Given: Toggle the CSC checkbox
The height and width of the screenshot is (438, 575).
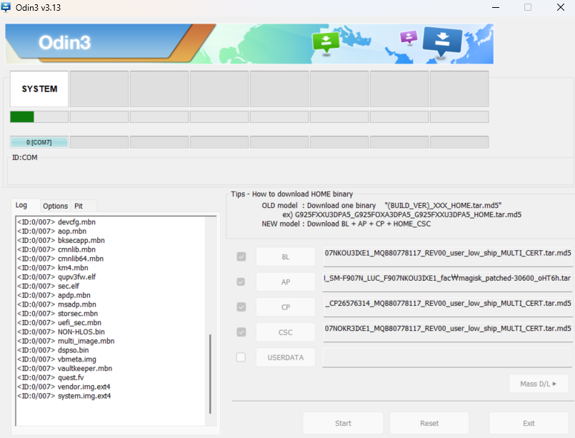Looking at the screenshot, I should 241,332.
